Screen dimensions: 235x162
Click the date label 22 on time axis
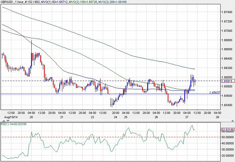coord(92,117)
